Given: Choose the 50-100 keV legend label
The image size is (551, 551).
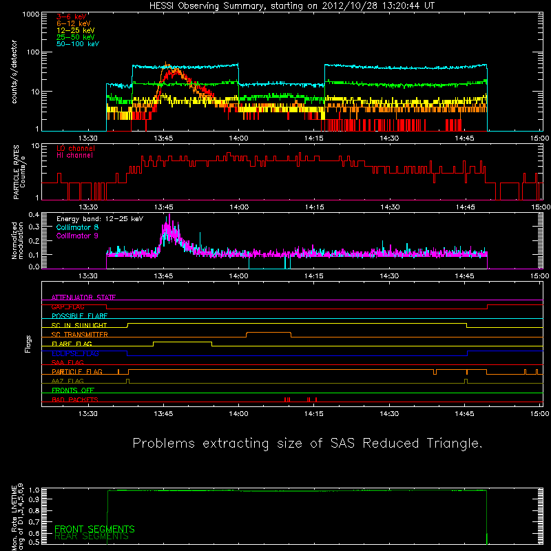Looking at the screenshot, I should [77, 44].
